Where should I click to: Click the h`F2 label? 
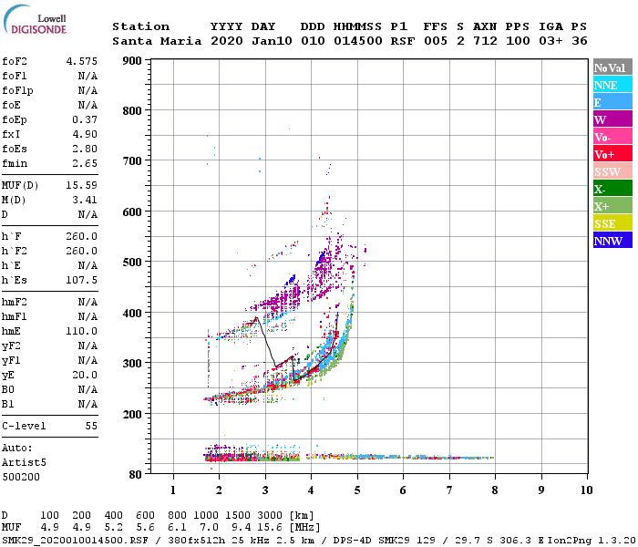tap(15, 251)
